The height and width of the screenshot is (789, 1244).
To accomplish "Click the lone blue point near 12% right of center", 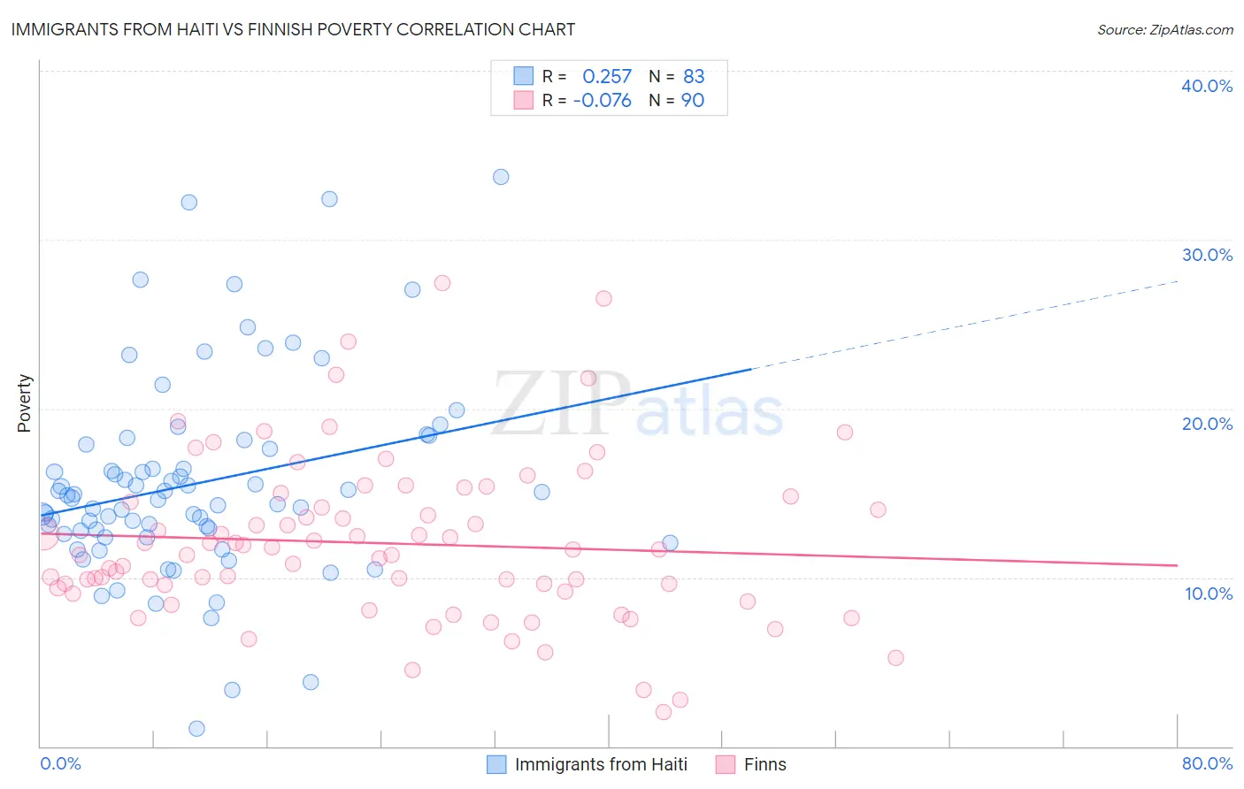I will click(x=670, y=543).
